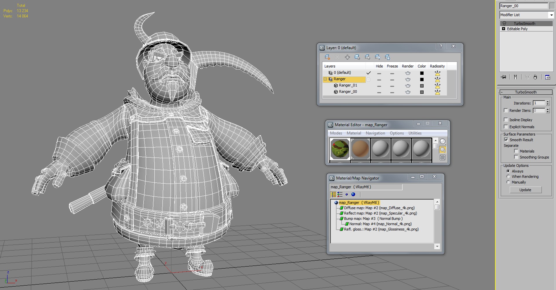Click Iterations spinner arrows
The height and width of the screenshot is (290, 556).
pos(547,103)
